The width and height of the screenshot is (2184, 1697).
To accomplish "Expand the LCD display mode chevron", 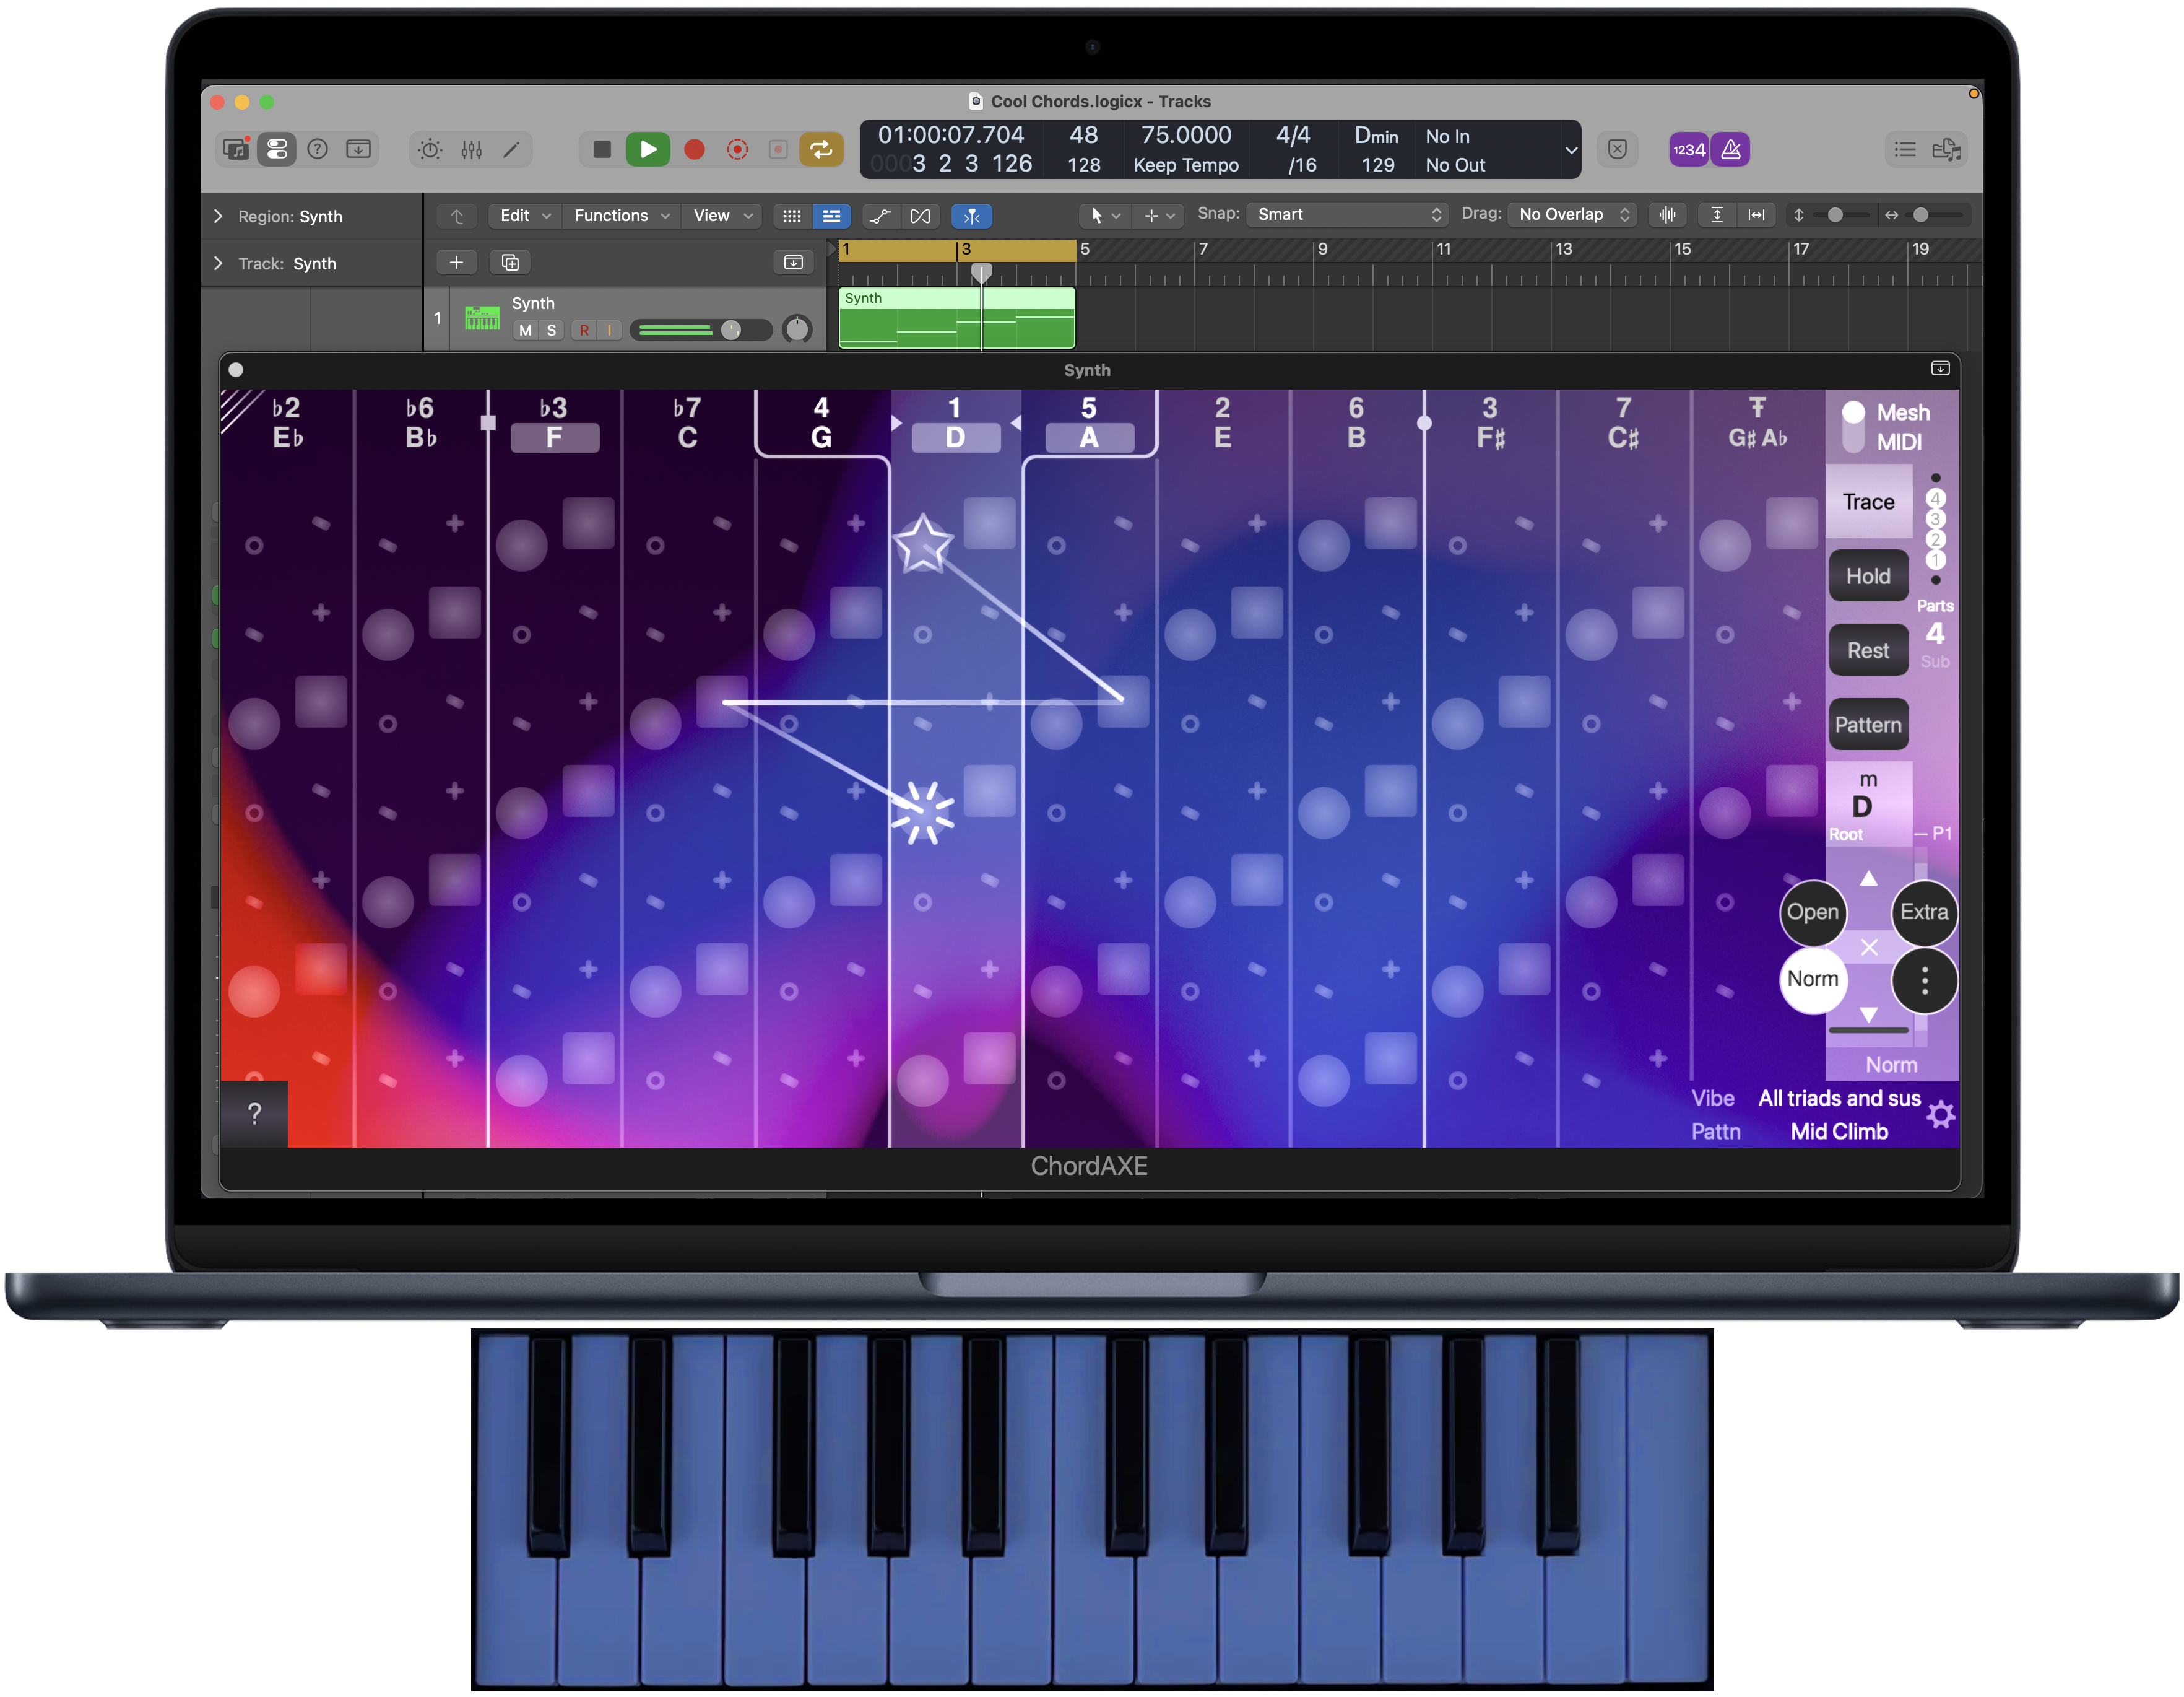I will point(1570,150).
